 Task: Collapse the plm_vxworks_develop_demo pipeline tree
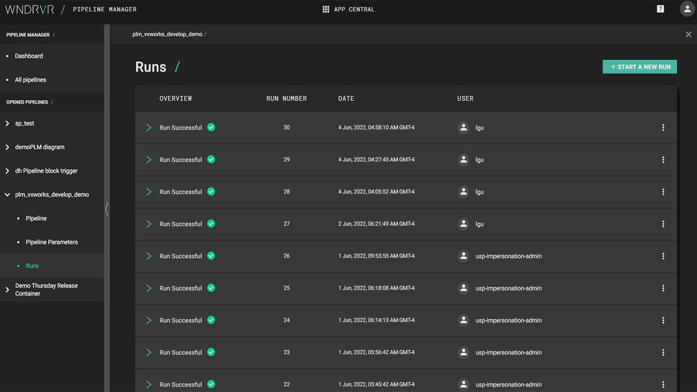coord(7,194)
